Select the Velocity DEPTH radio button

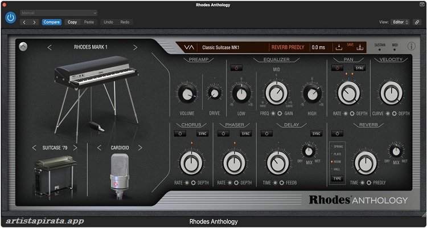point(395,113)
